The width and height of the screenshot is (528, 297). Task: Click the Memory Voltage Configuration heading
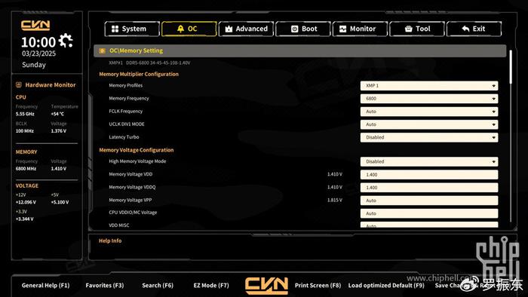[x=137, y=150]
